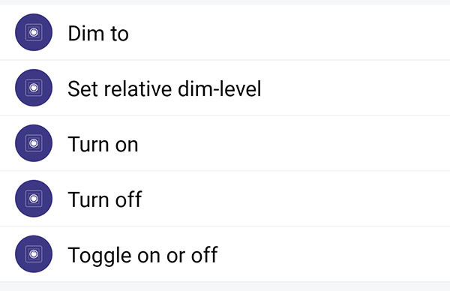
Task: Click the device icon next to Set relative dim-level
Action: click(34, 88)
